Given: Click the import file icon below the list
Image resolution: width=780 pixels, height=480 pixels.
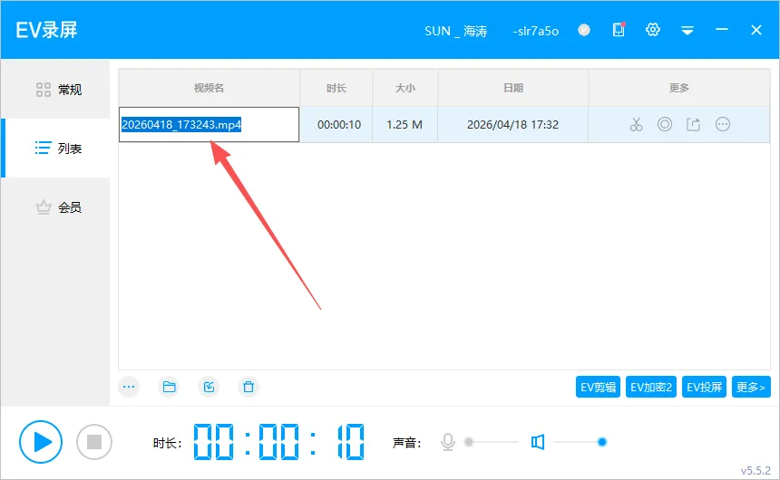Looking at the screenshot, I should coord(209,387).
